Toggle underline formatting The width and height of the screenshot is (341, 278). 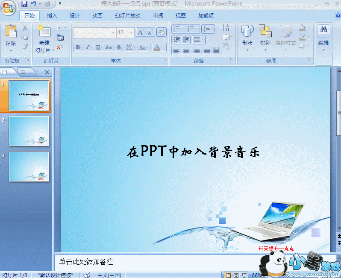(98, 47)
